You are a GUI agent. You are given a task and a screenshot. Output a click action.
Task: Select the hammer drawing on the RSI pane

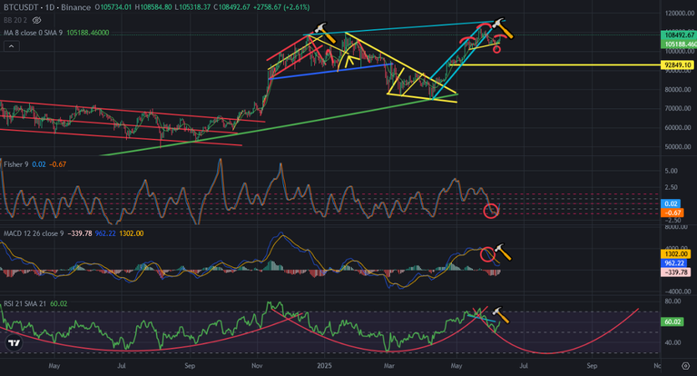point(500,314)
